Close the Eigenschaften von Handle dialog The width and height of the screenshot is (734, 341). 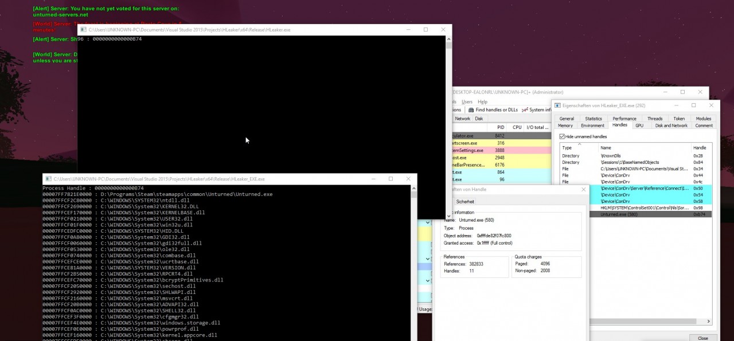click(584, 190)
